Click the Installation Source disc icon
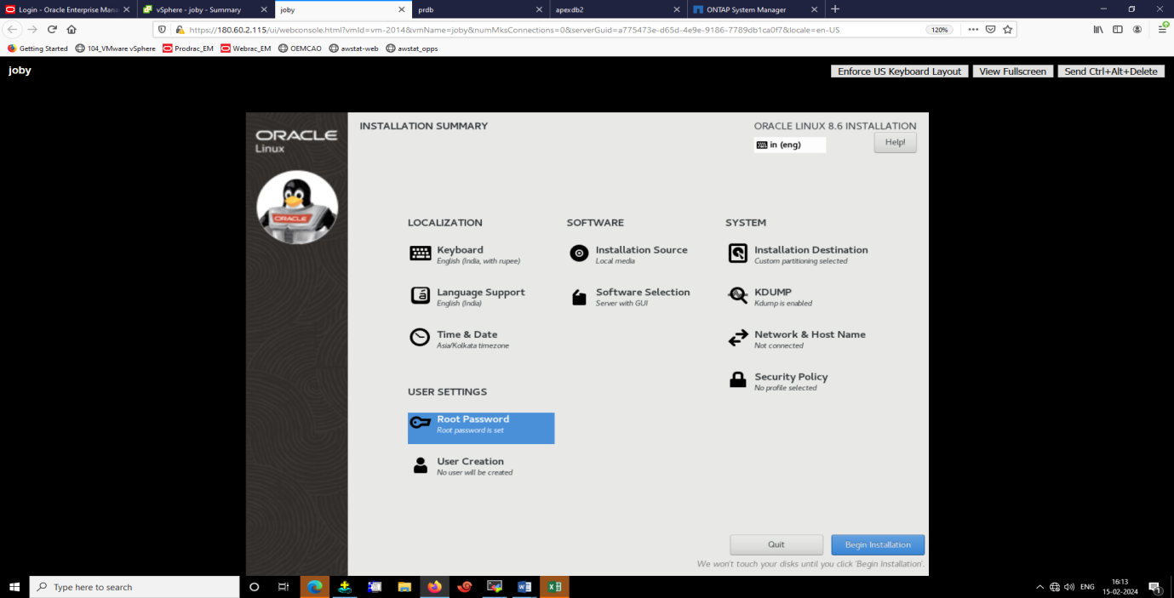Image resolution: width=1174 pixels, height=598 pixels. tap(579, 253)
